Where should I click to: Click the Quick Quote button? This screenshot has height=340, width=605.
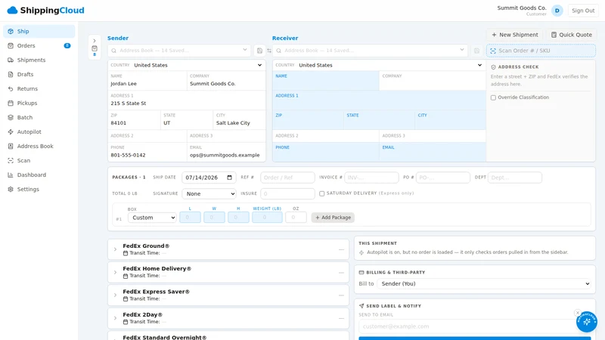tap(571, 35)
